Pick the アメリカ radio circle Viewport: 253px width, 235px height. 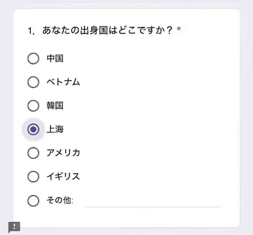coord(34,153)
